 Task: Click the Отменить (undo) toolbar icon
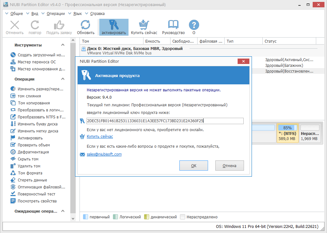15,25
